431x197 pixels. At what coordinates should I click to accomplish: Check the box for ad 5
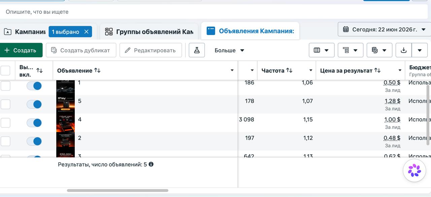(5, 104)
